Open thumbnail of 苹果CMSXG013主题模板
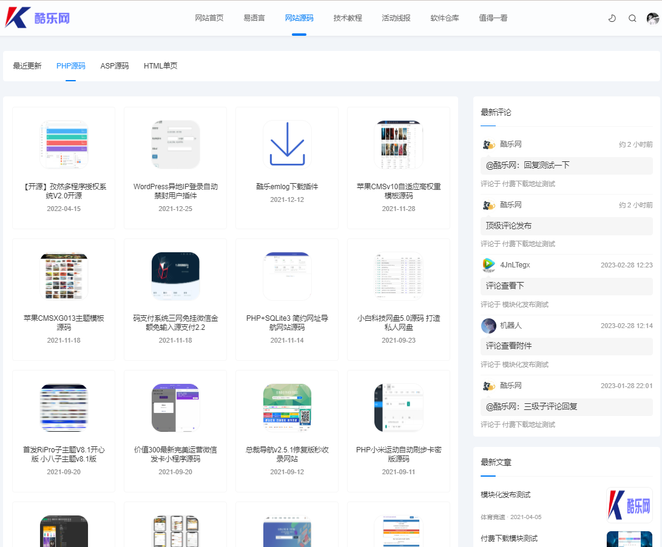This screenshot has height=547, width=662. coord(64,276)
